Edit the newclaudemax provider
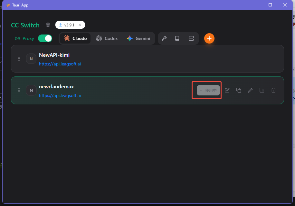 coord(227,90)
